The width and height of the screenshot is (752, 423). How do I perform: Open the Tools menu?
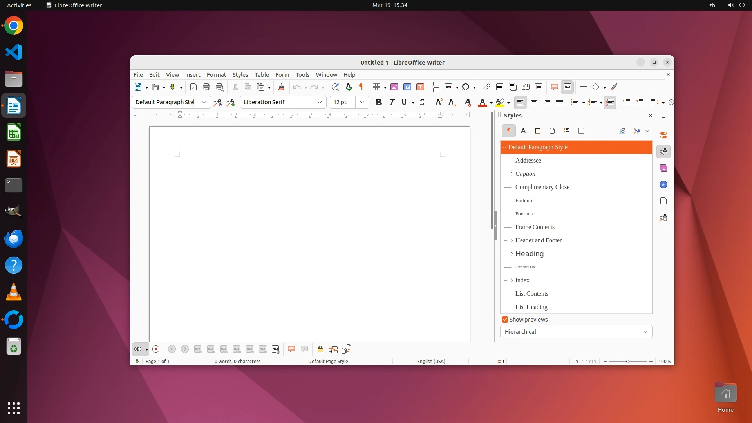[302, 74]
